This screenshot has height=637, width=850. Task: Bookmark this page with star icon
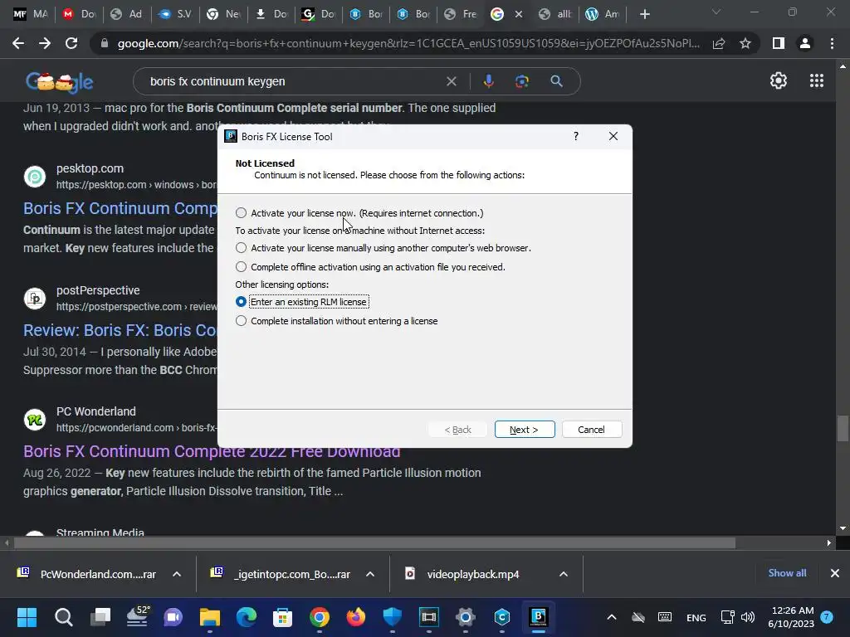pyautogui.click(x=745, y=43)
